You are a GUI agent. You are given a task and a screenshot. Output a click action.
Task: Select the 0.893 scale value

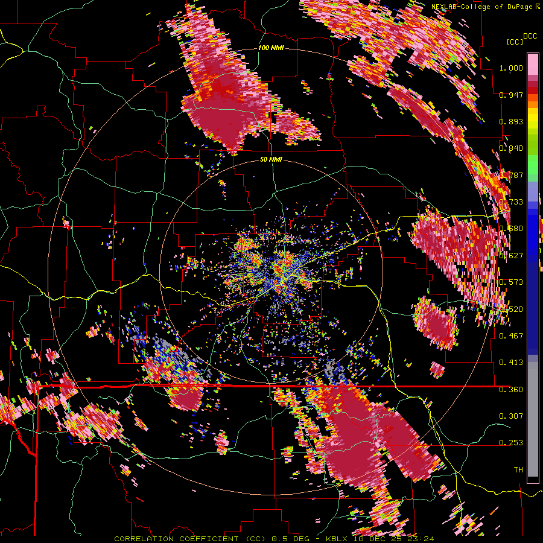511,121
